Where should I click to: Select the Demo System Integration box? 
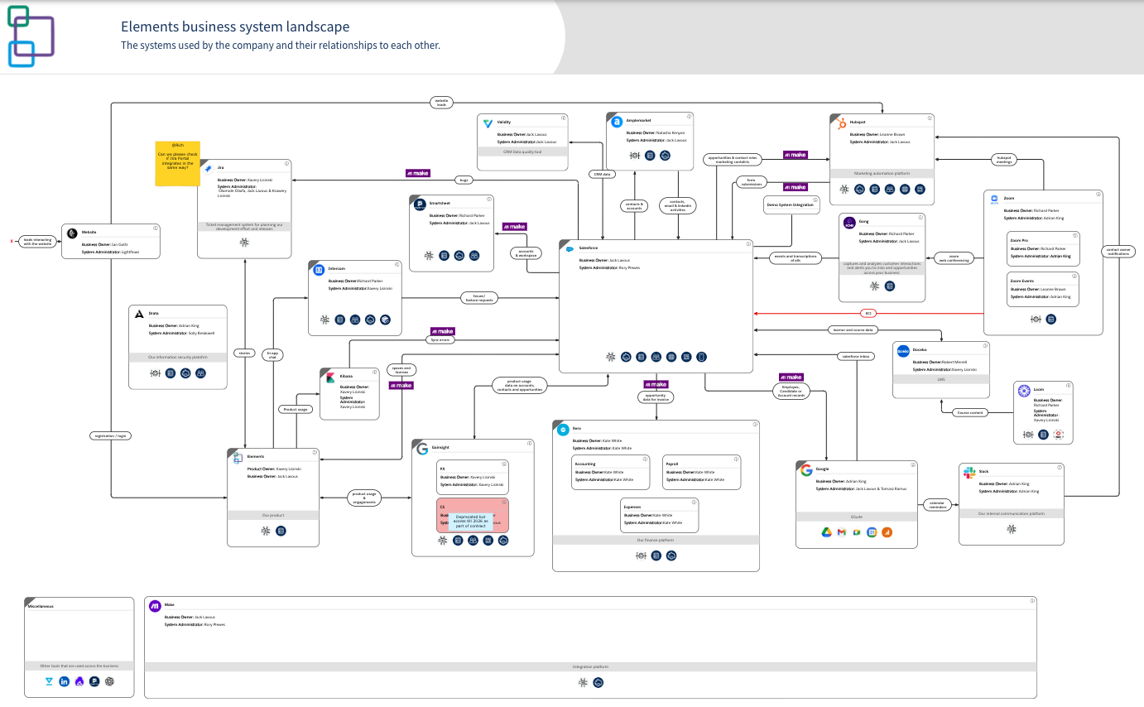791,204
